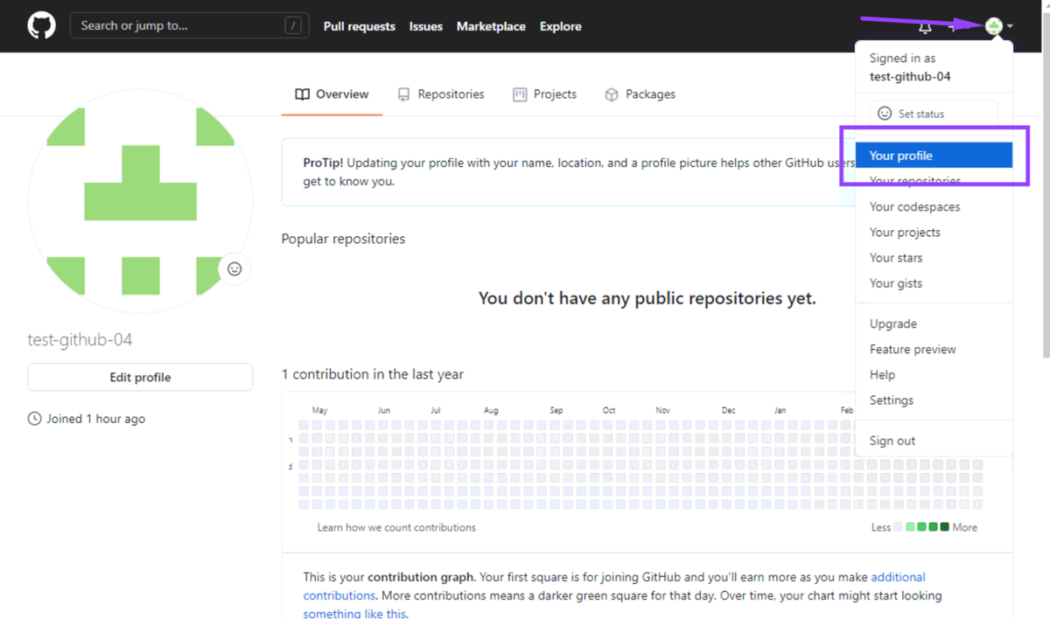Open the something like this link
1050x619 pixels.
coord(354,613)
